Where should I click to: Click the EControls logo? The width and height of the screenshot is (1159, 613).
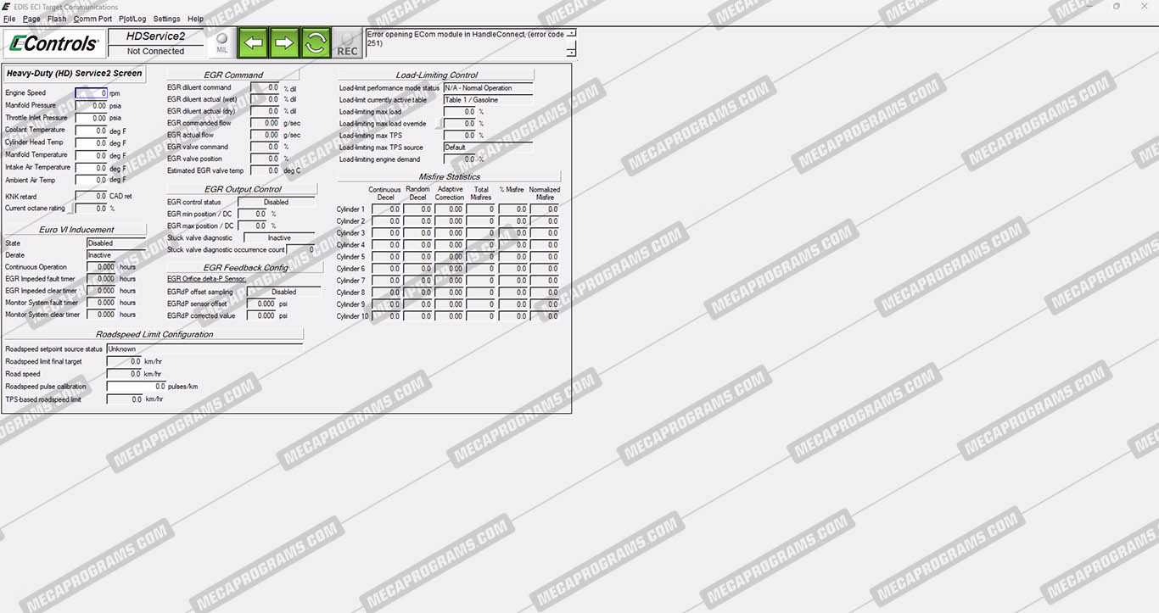click(54, 43)
